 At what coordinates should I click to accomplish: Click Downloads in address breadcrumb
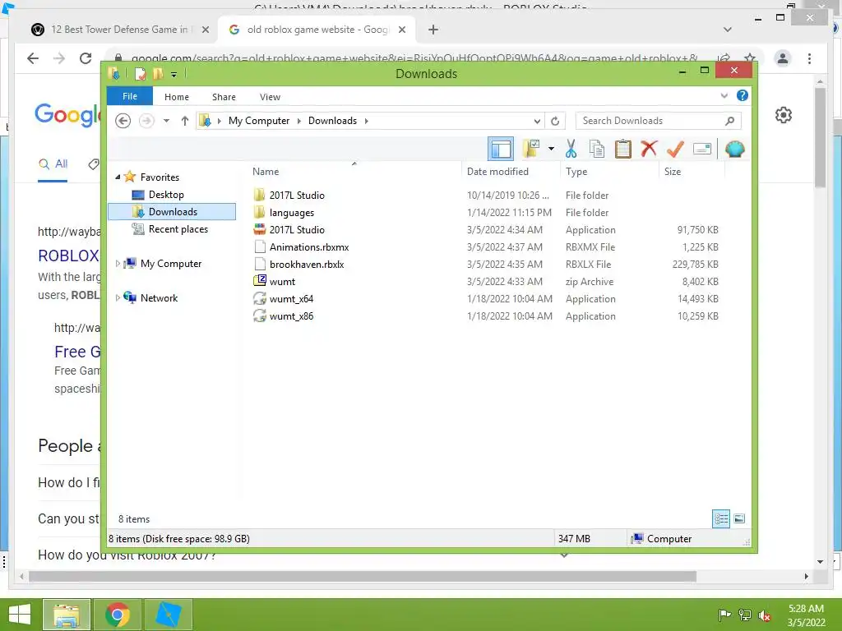tap(332, 121)
